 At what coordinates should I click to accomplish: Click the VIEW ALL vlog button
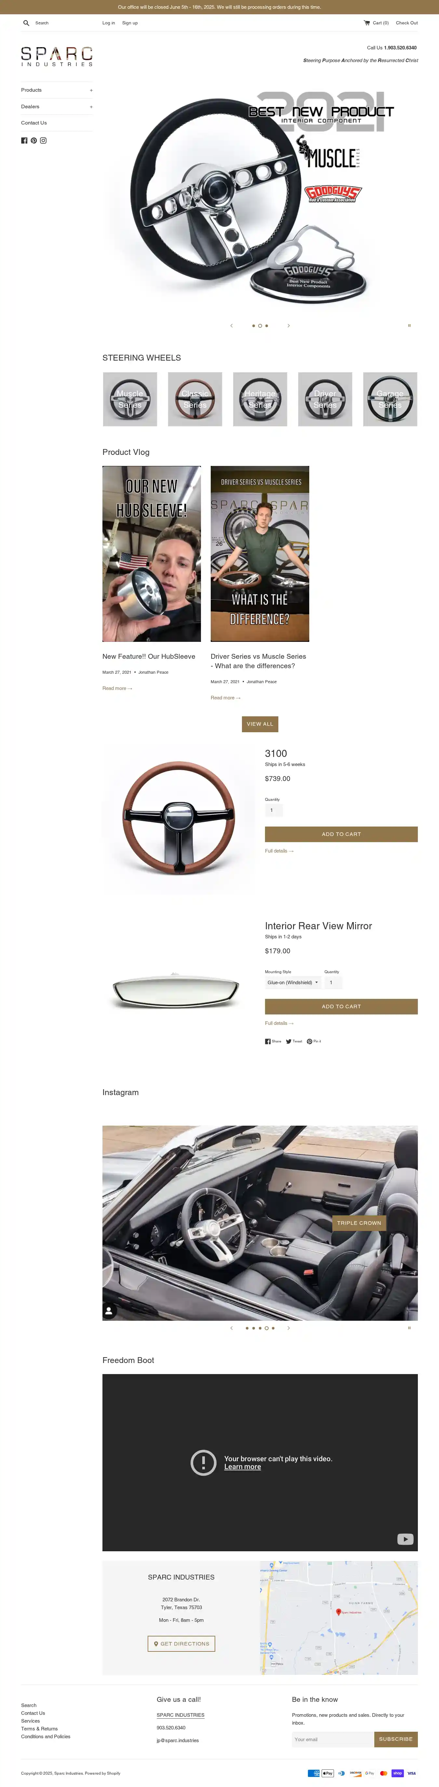[x=260, y=724]
